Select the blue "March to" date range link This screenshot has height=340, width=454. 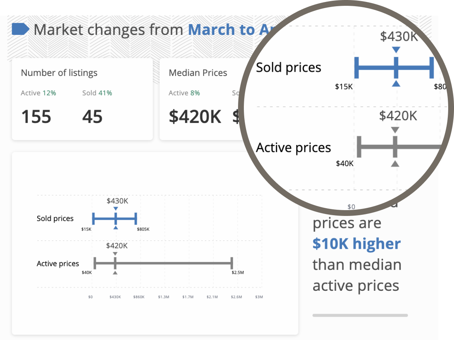pos(221,30)
